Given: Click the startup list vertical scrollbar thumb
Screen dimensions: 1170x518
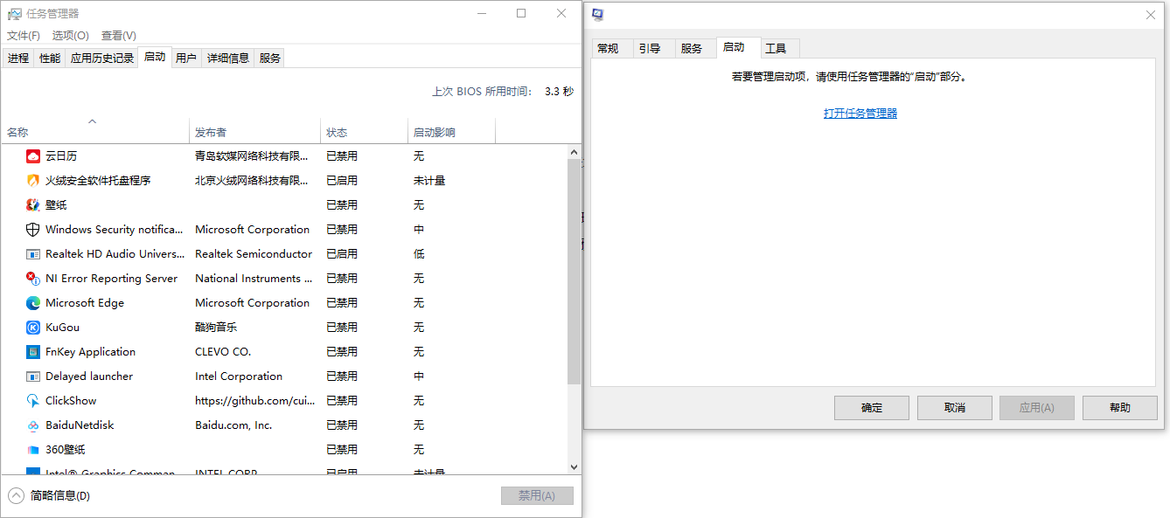Looking at the screenshot, I should (574, 272).
